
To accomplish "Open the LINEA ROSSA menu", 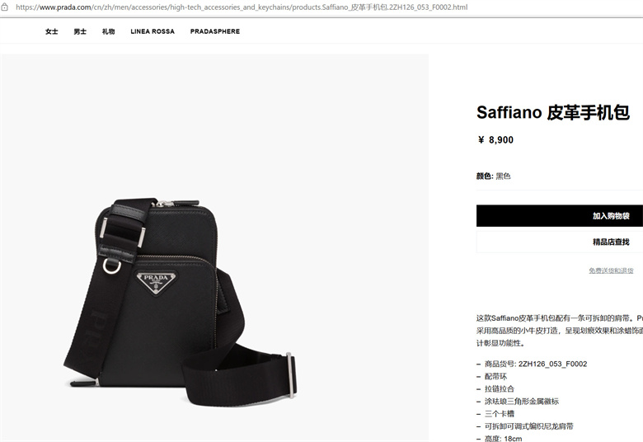I will [x=153, y=31].
